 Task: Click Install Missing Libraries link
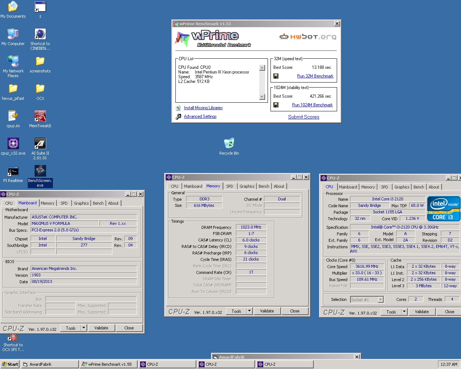click(203, 108)
